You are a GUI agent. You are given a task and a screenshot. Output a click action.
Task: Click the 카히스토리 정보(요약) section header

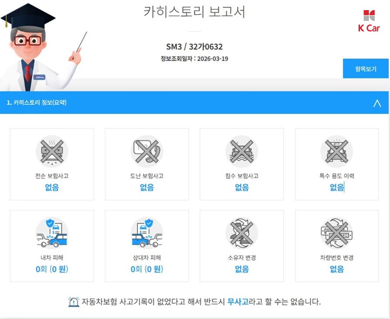tap(36, 102)
